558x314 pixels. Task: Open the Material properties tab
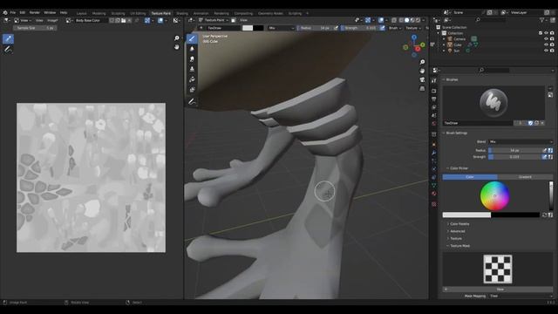point(434,194)
